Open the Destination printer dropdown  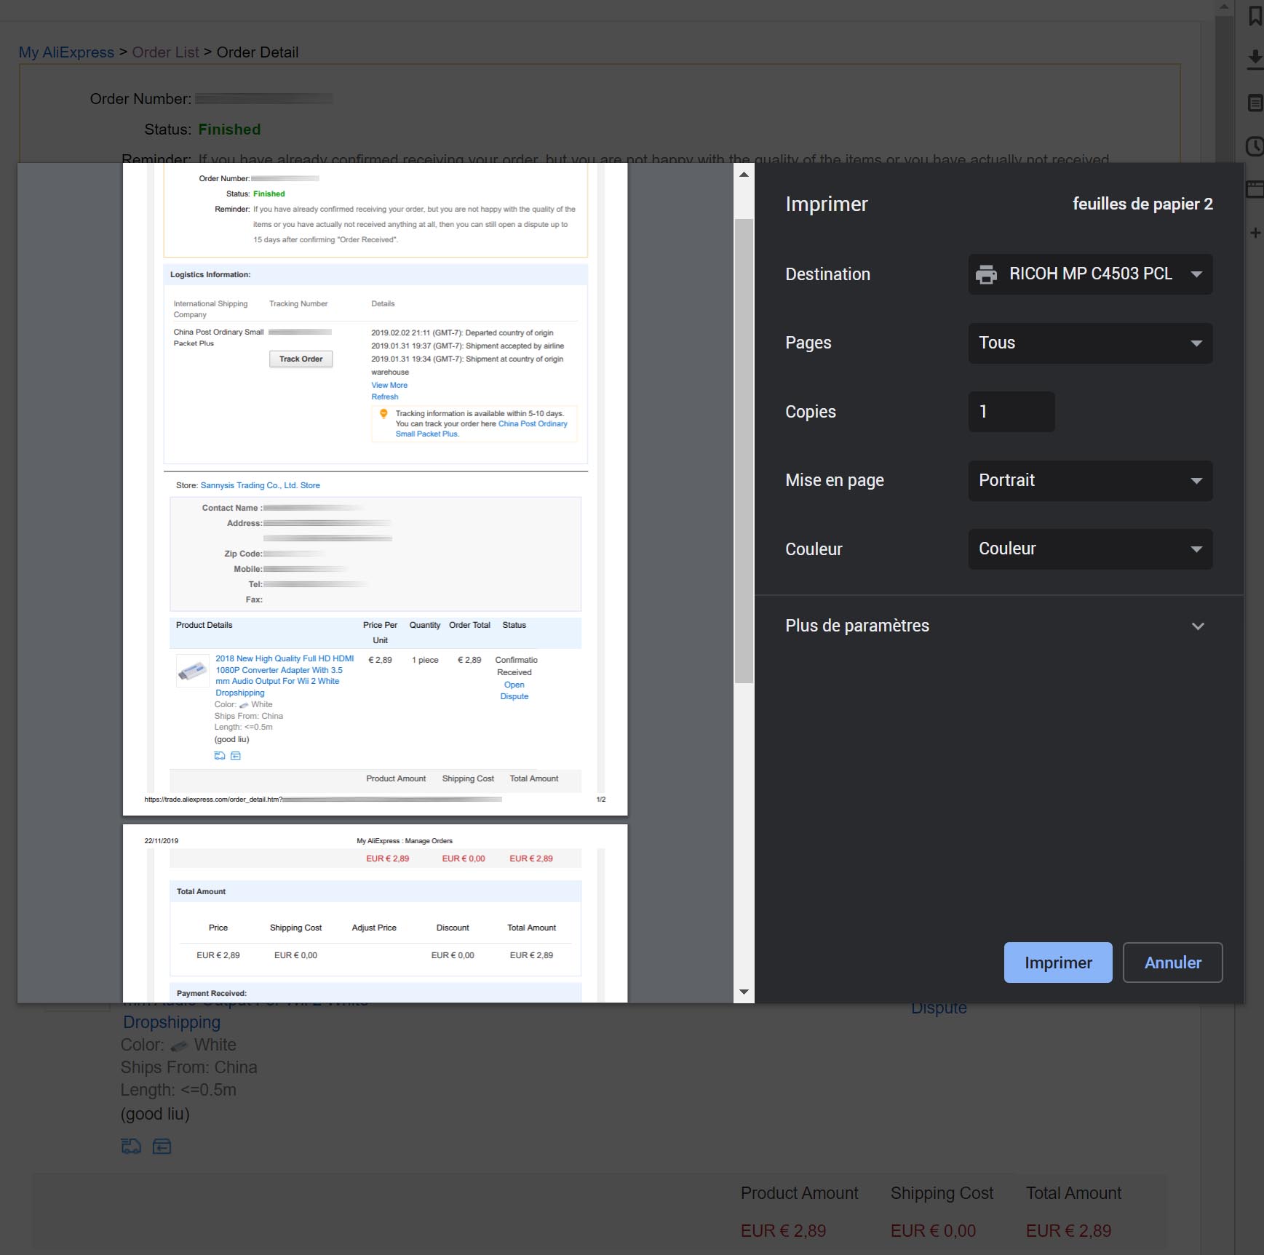(1089, 274)
